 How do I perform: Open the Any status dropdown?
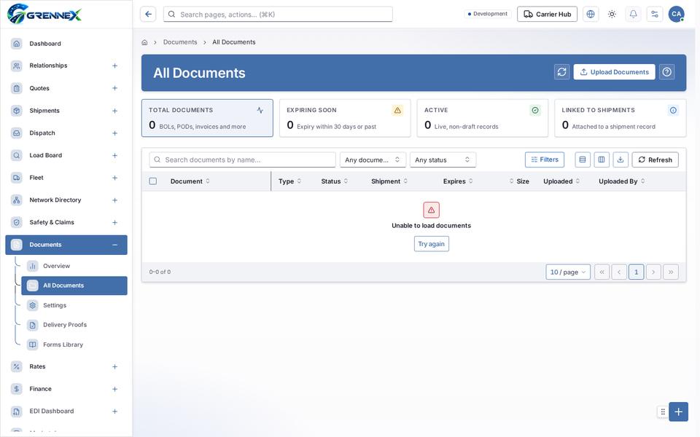click(x=443, y=160)
